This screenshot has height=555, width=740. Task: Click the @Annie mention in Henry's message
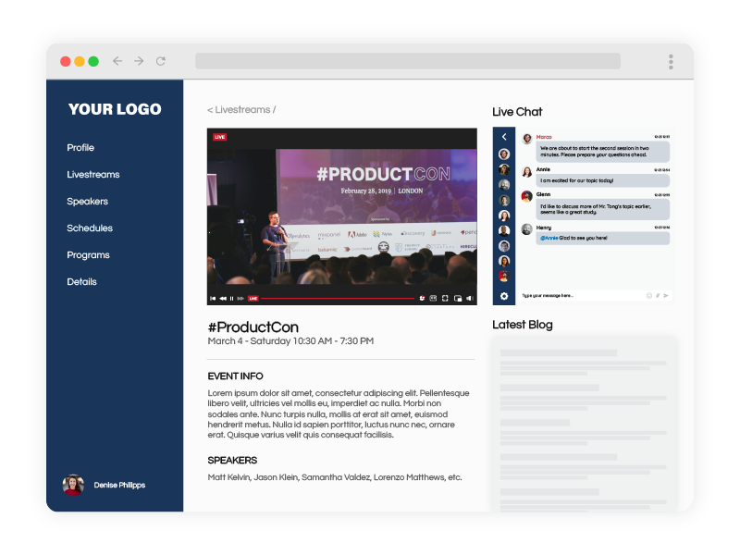(x=549, y=238)
